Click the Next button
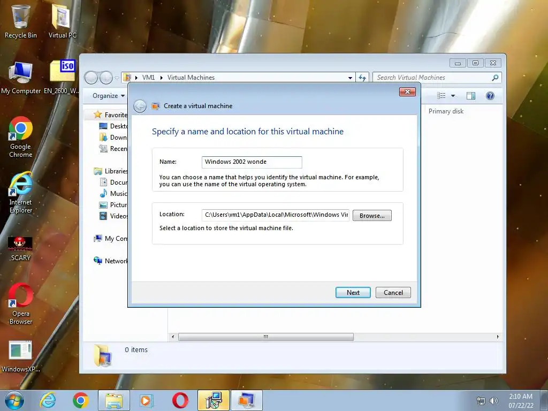548x411 pixels. (x=353, y=293)
